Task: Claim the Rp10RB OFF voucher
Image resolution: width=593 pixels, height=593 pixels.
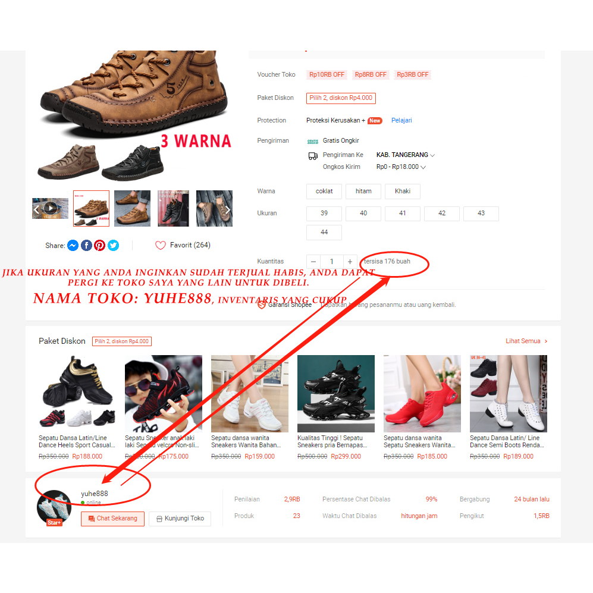Action: pyautogui.click(x=327, y=75)
